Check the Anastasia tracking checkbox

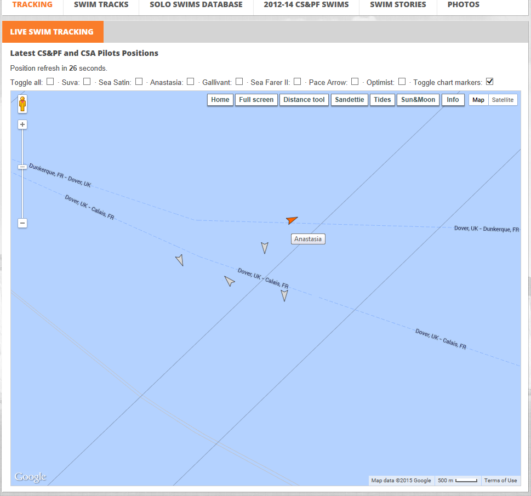190,81
